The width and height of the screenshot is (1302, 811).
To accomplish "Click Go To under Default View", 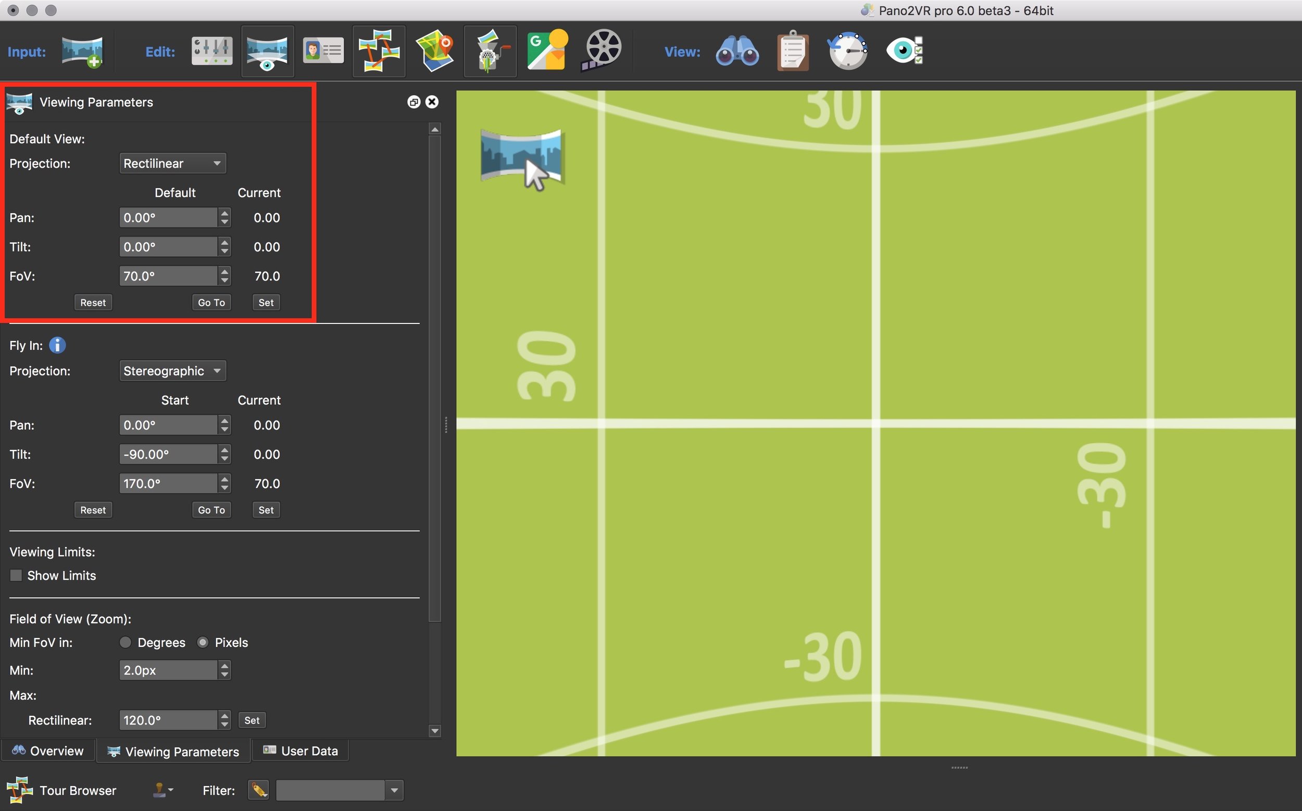I will click(x=211, y=303).
